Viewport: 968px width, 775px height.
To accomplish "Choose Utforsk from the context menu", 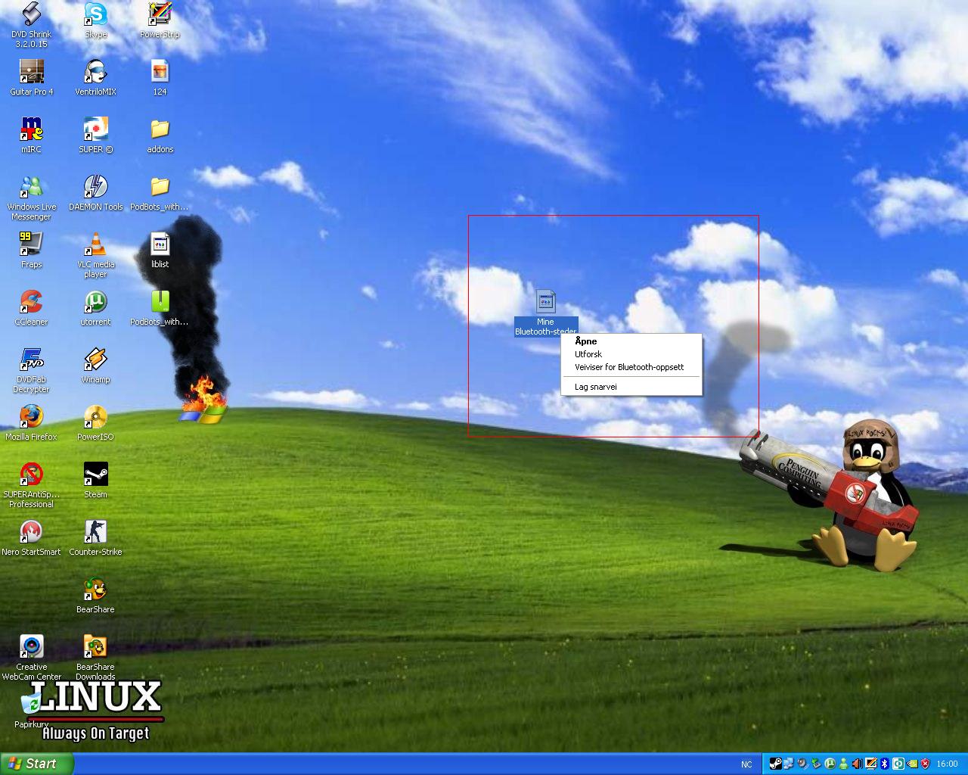I will 631,354.
